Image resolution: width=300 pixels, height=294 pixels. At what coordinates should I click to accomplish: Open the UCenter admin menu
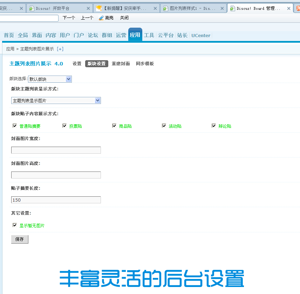point(201,36)
